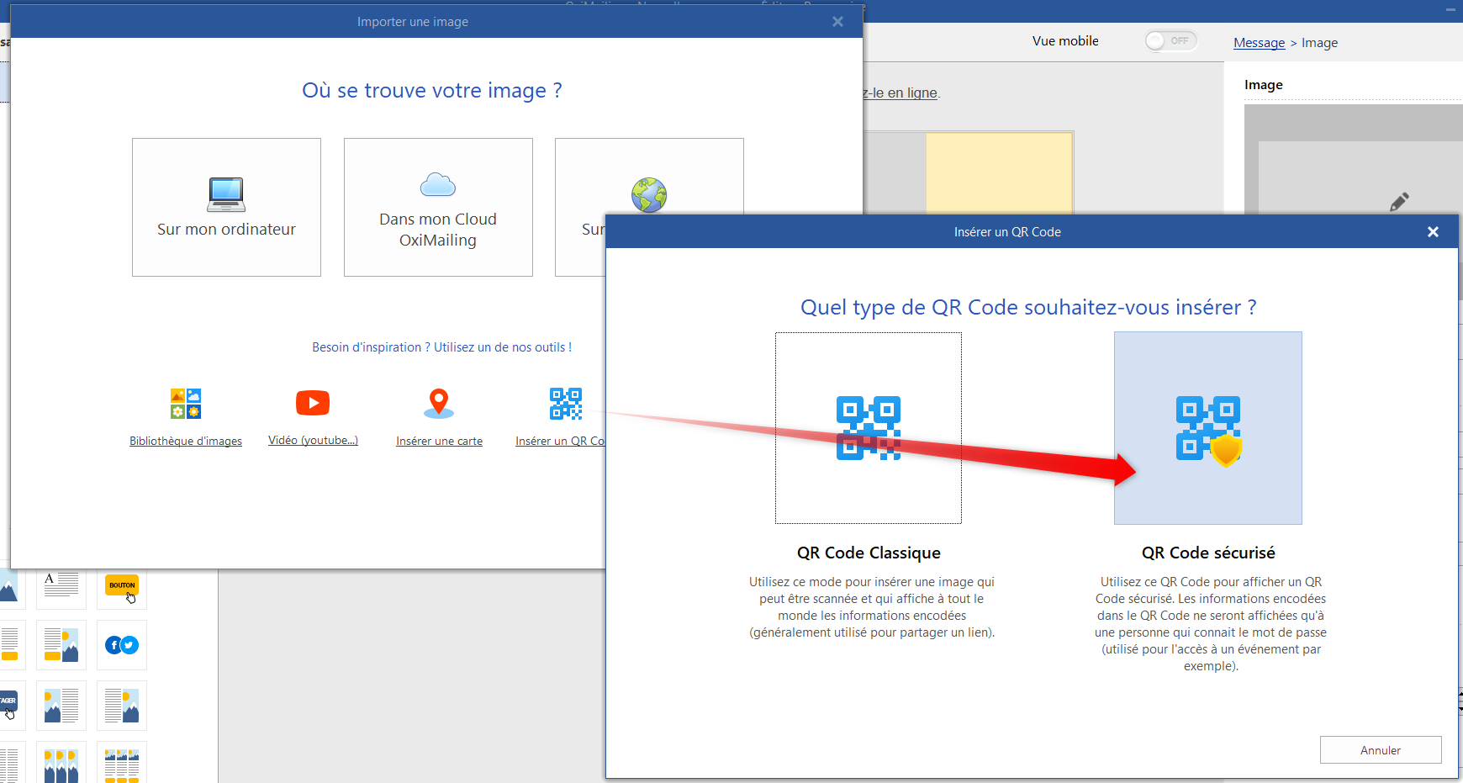Close the 'Importer une image' dialog

[x=837, y=22]
